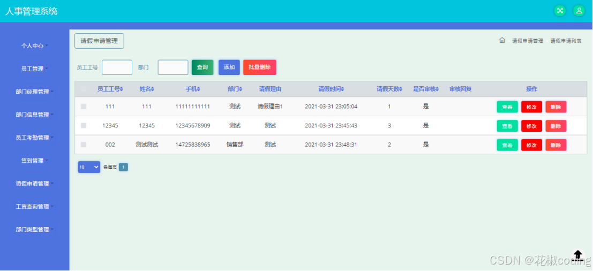593x271 pixels.
Task: Click timestamp 2021-03-31 23:45:43
Action: (331, 125)
